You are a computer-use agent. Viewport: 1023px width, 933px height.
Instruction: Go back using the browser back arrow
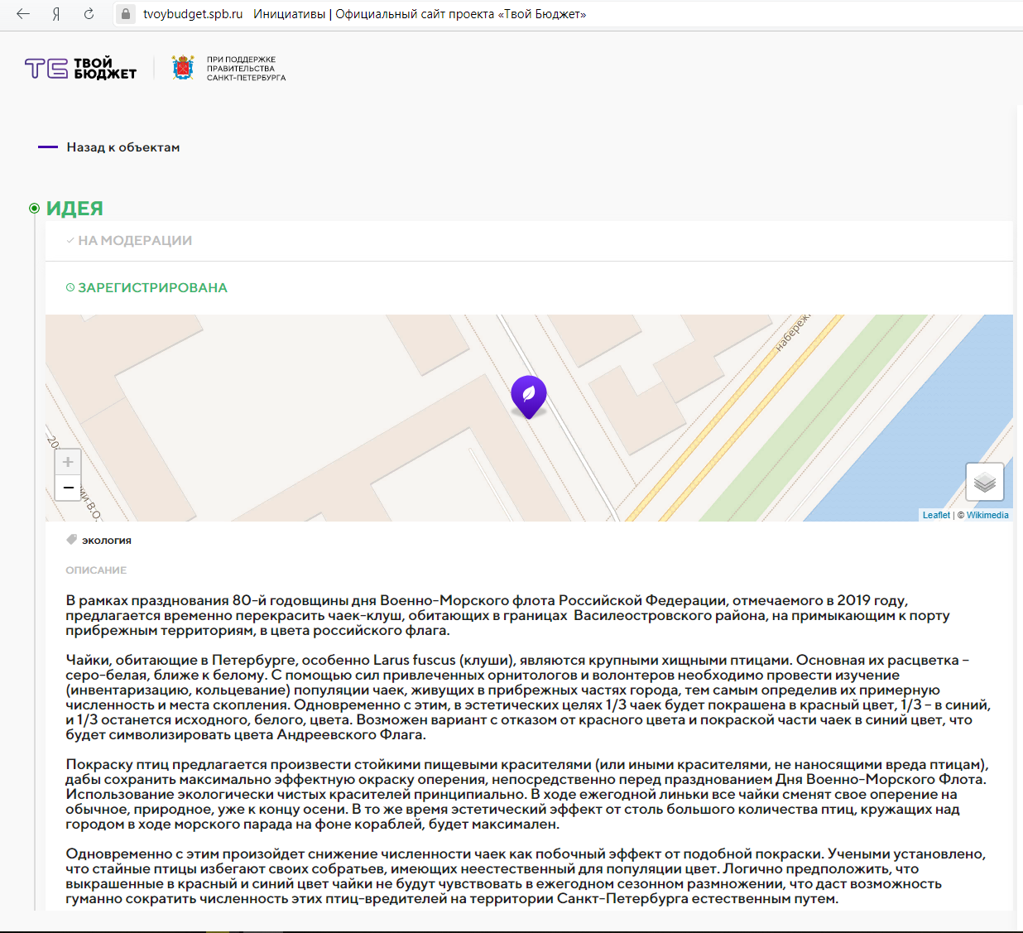point(22,14)
